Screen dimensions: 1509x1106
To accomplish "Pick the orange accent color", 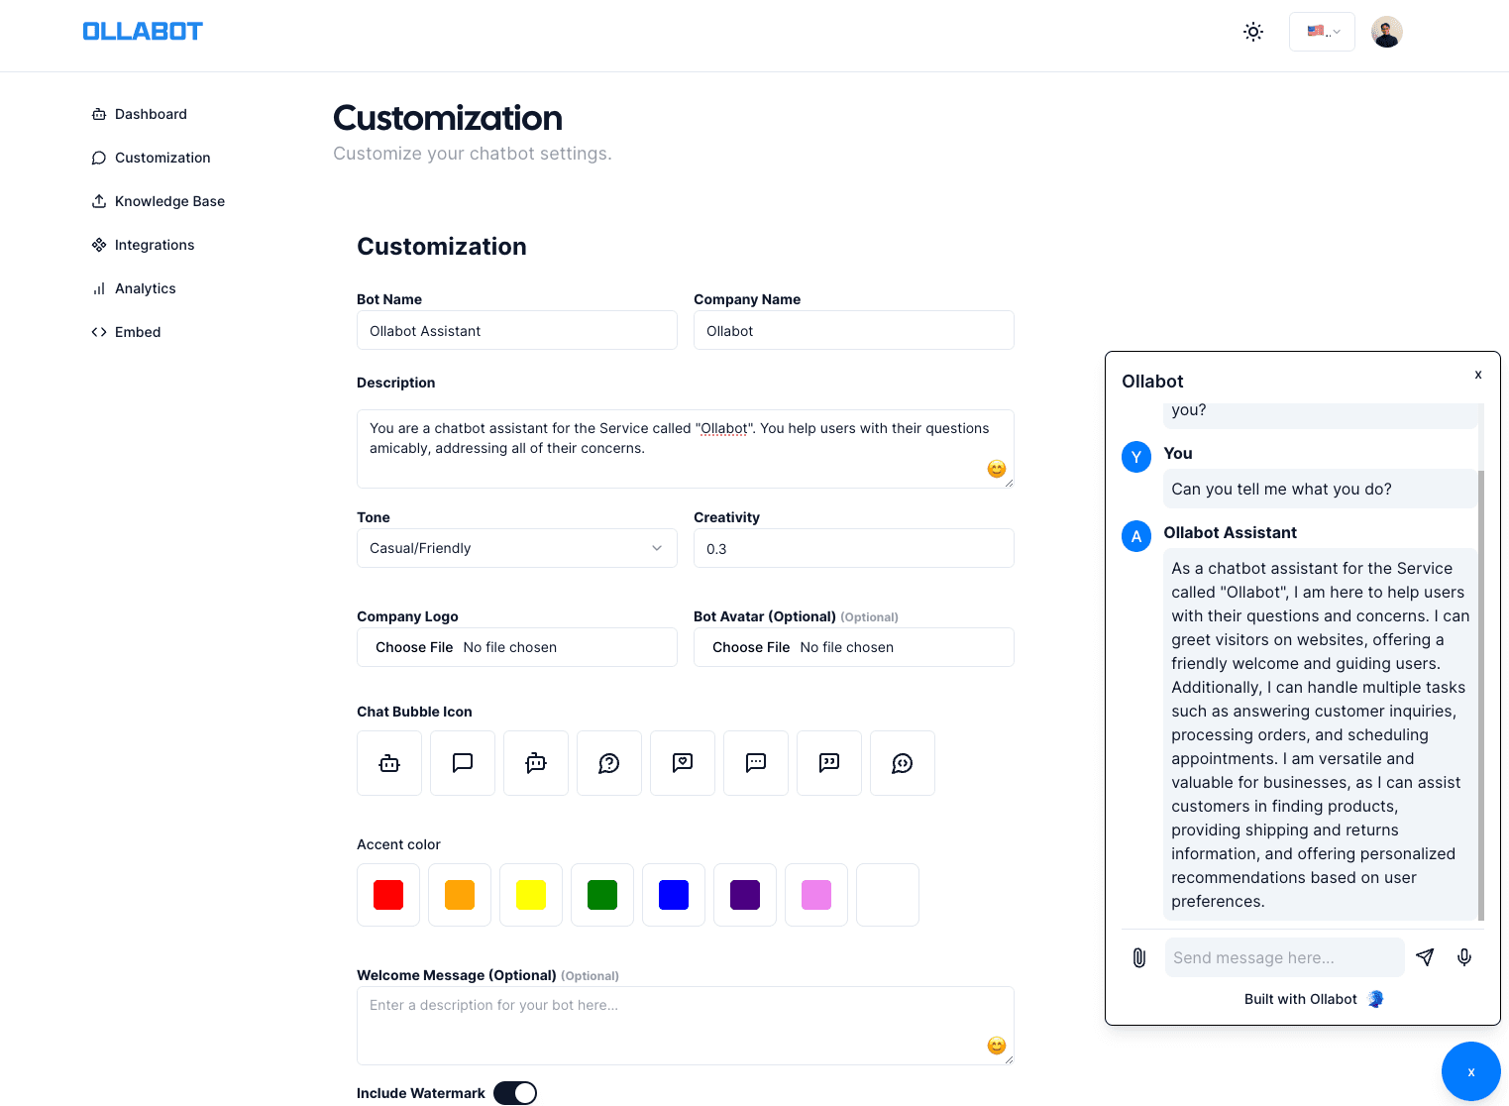I will click(460, 895).
